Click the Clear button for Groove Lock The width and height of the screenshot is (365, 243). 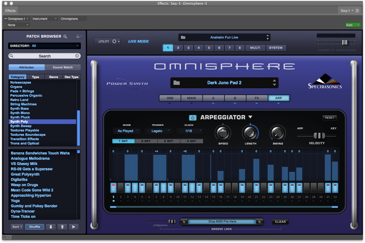280,222
